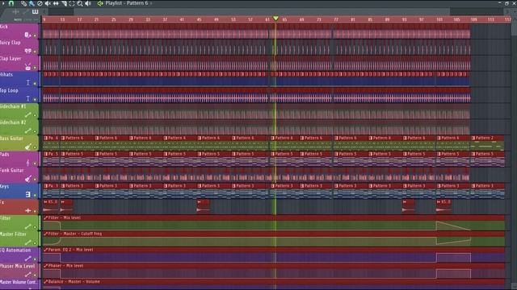Viewport: 517px width, 290px height.
Task: Select the Delete tool
Action: click(40, 3)
